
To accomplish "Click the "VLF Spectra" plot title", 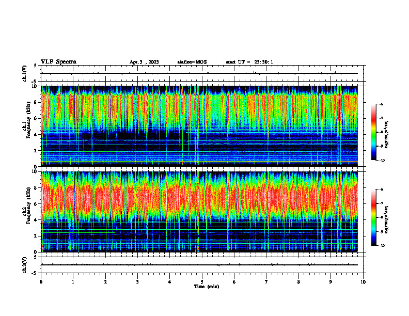I will 58,62.
